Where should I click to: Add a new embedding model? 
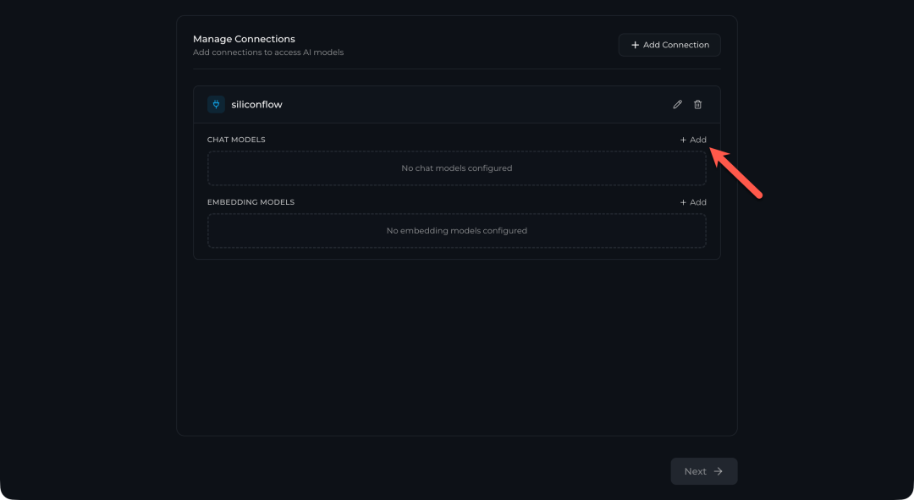(x=693, y=202)
